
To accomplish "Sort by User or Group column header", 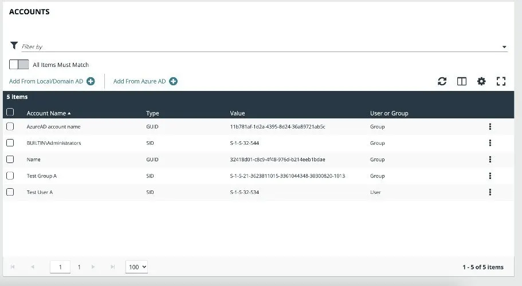I will 389,113.
